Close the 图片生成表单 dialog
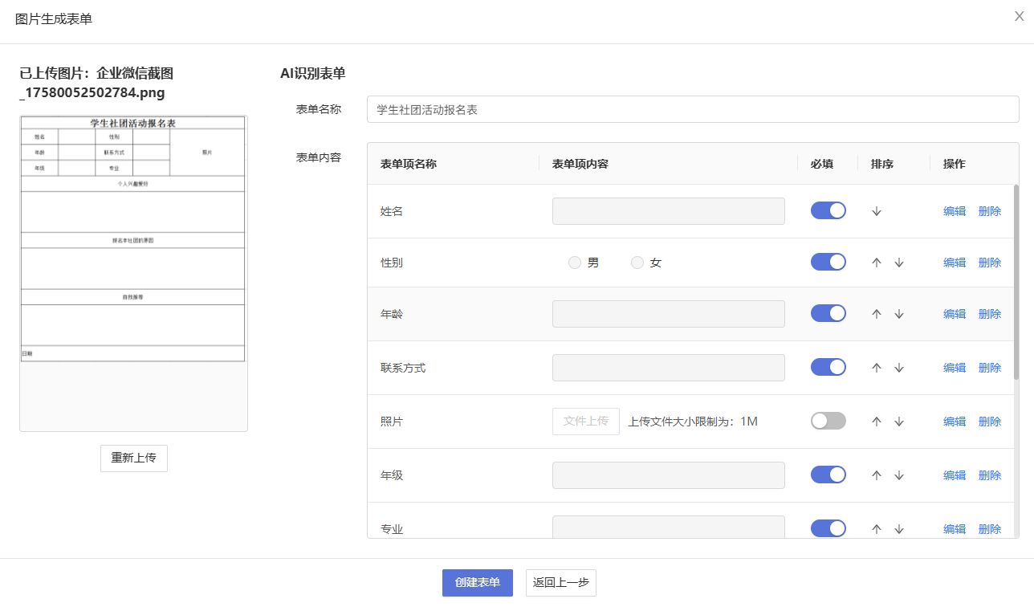 (1019, 17)
